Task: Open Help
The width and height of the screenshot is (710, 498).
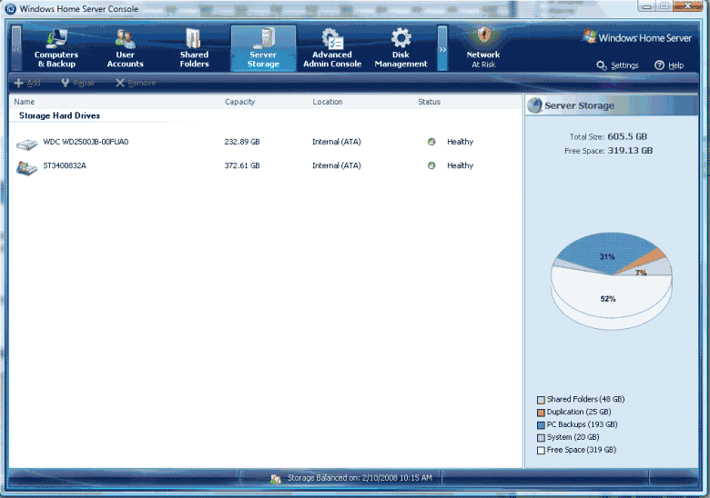Action: click(669, 65)
